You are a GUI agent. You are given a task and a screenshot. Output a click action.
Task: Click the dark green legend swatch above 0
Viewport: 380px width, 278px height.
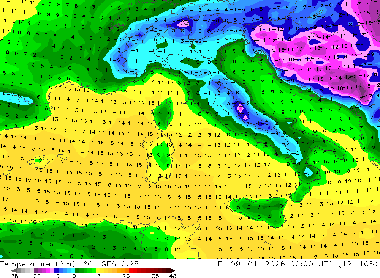pyautogui.click(x=77, y=270)
